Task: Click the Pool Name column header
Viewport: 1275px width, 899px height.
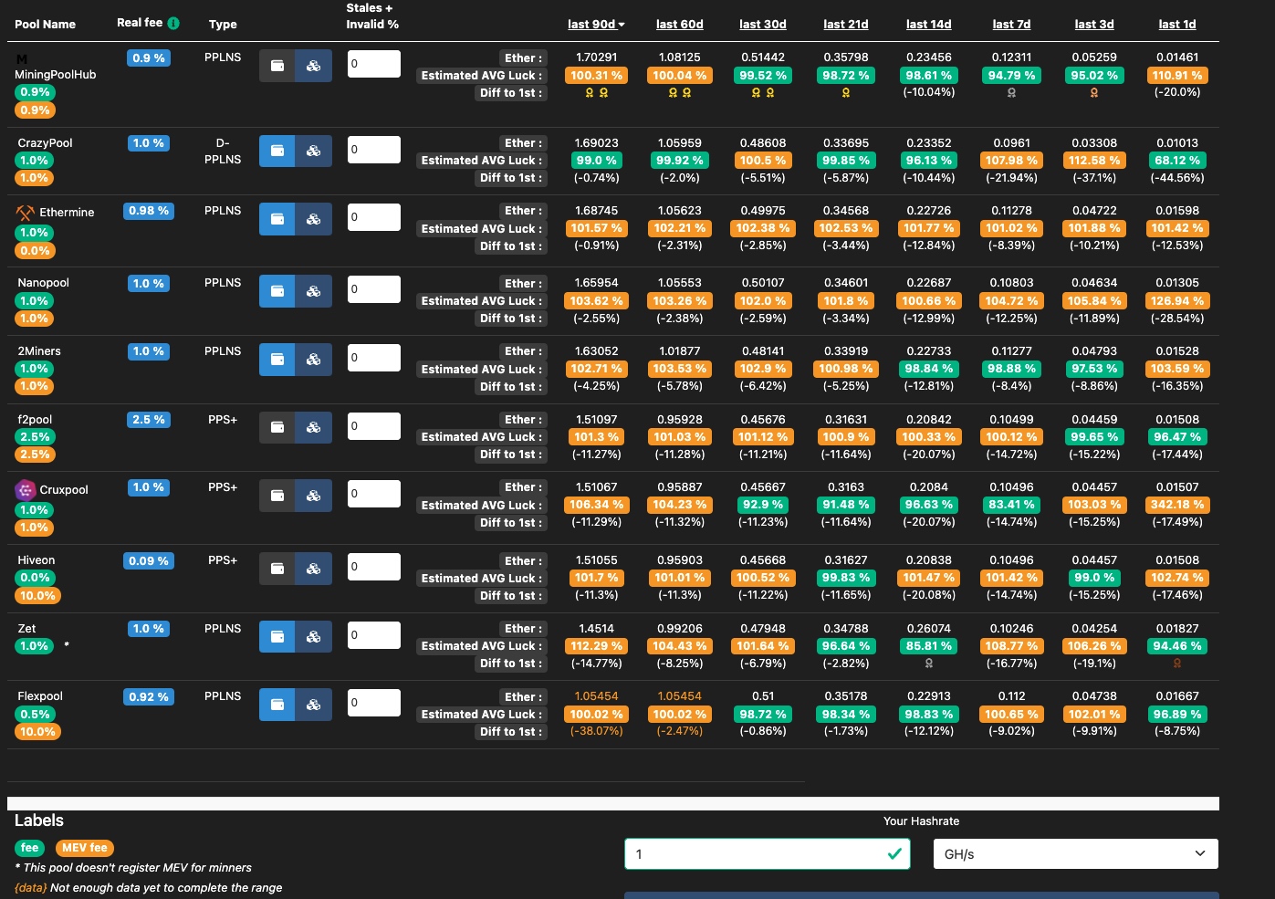Action: click(x=46, y=24)
